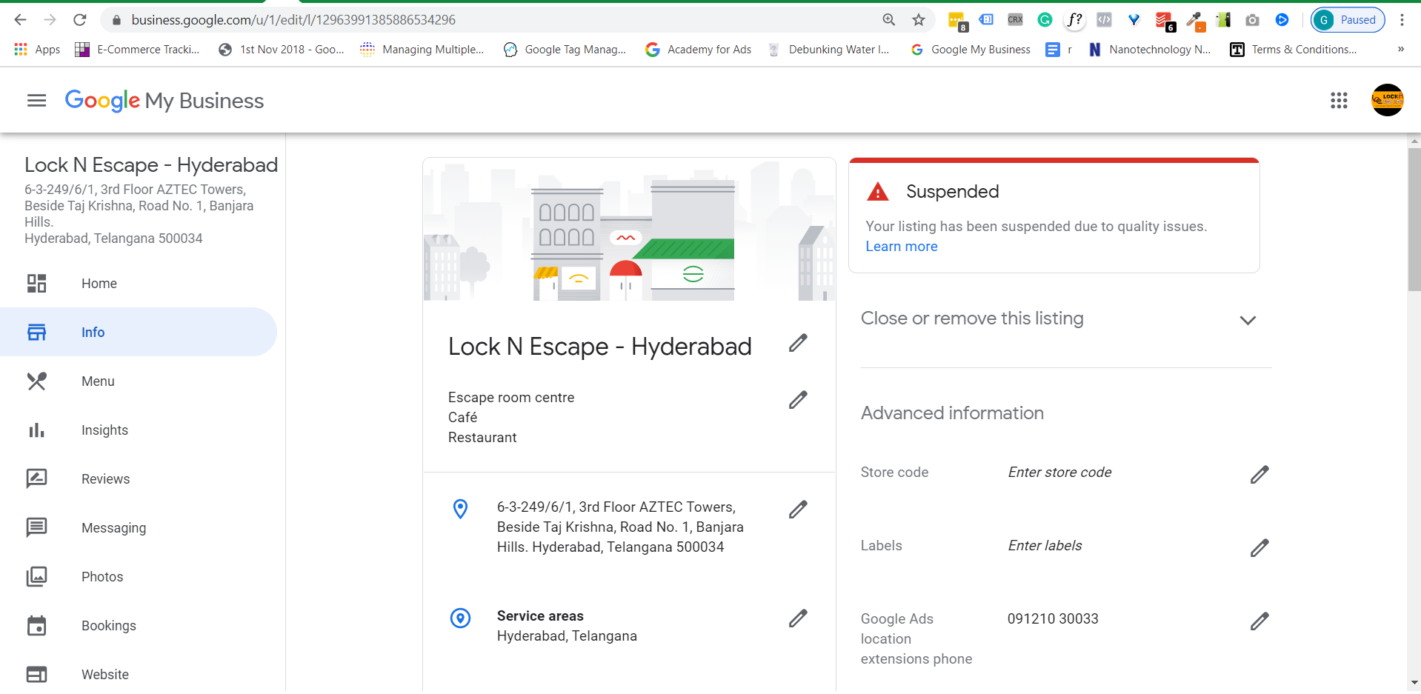1421x694 pixels.
Task: Click the Menu fork and knife icon
Action: coord(36,381)
